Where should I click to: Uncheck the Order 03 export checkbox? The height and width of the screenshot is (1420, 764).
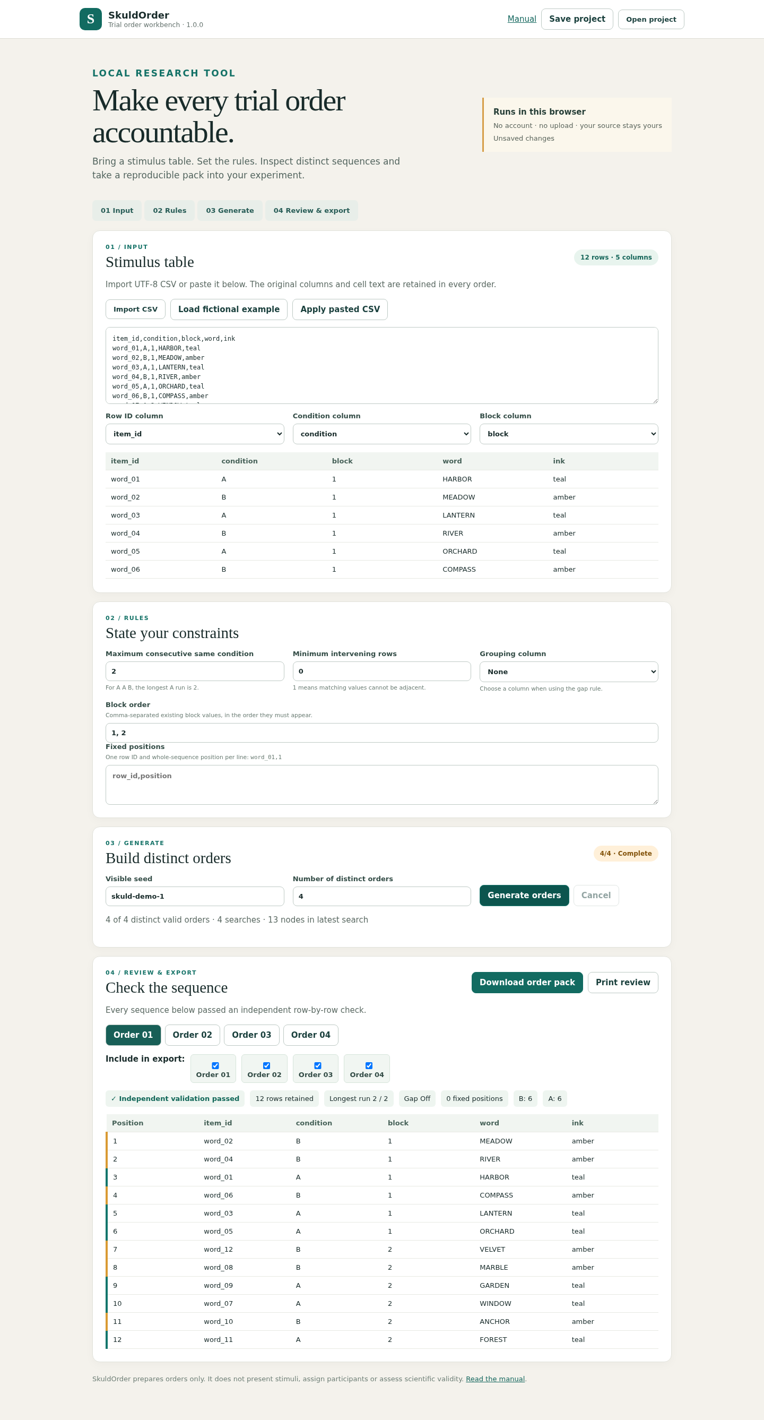click(x=318, y=1065)
